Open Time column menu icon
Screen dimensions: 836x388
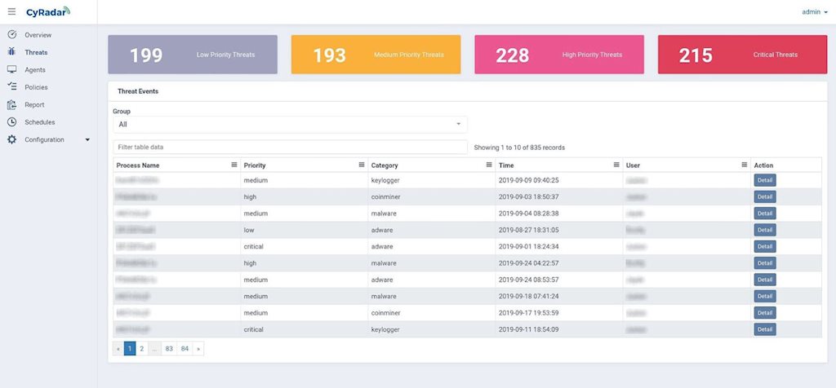(x=616, y=165)
